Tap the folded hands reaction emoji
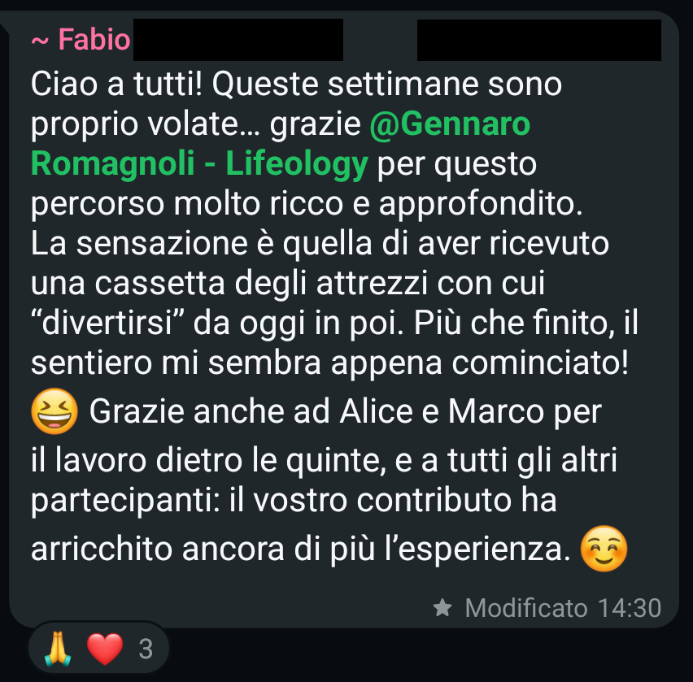Viewport: 693px width, 682px height. [58, 649]
